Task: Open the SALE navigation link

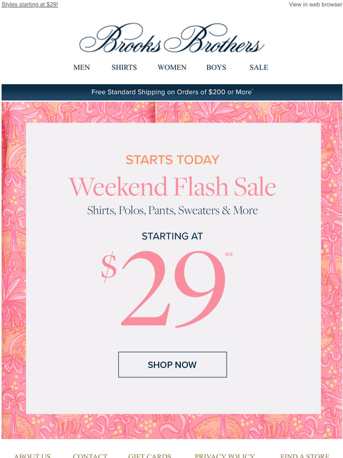Action: point(258,67)
